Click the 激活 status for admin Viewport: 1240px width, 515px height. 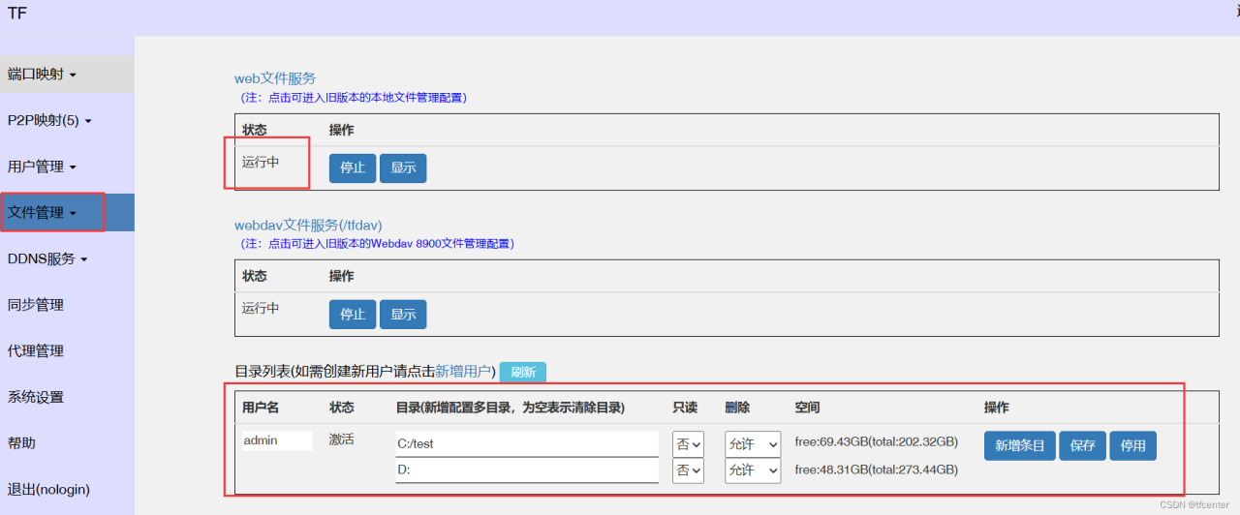pos(341,439)
